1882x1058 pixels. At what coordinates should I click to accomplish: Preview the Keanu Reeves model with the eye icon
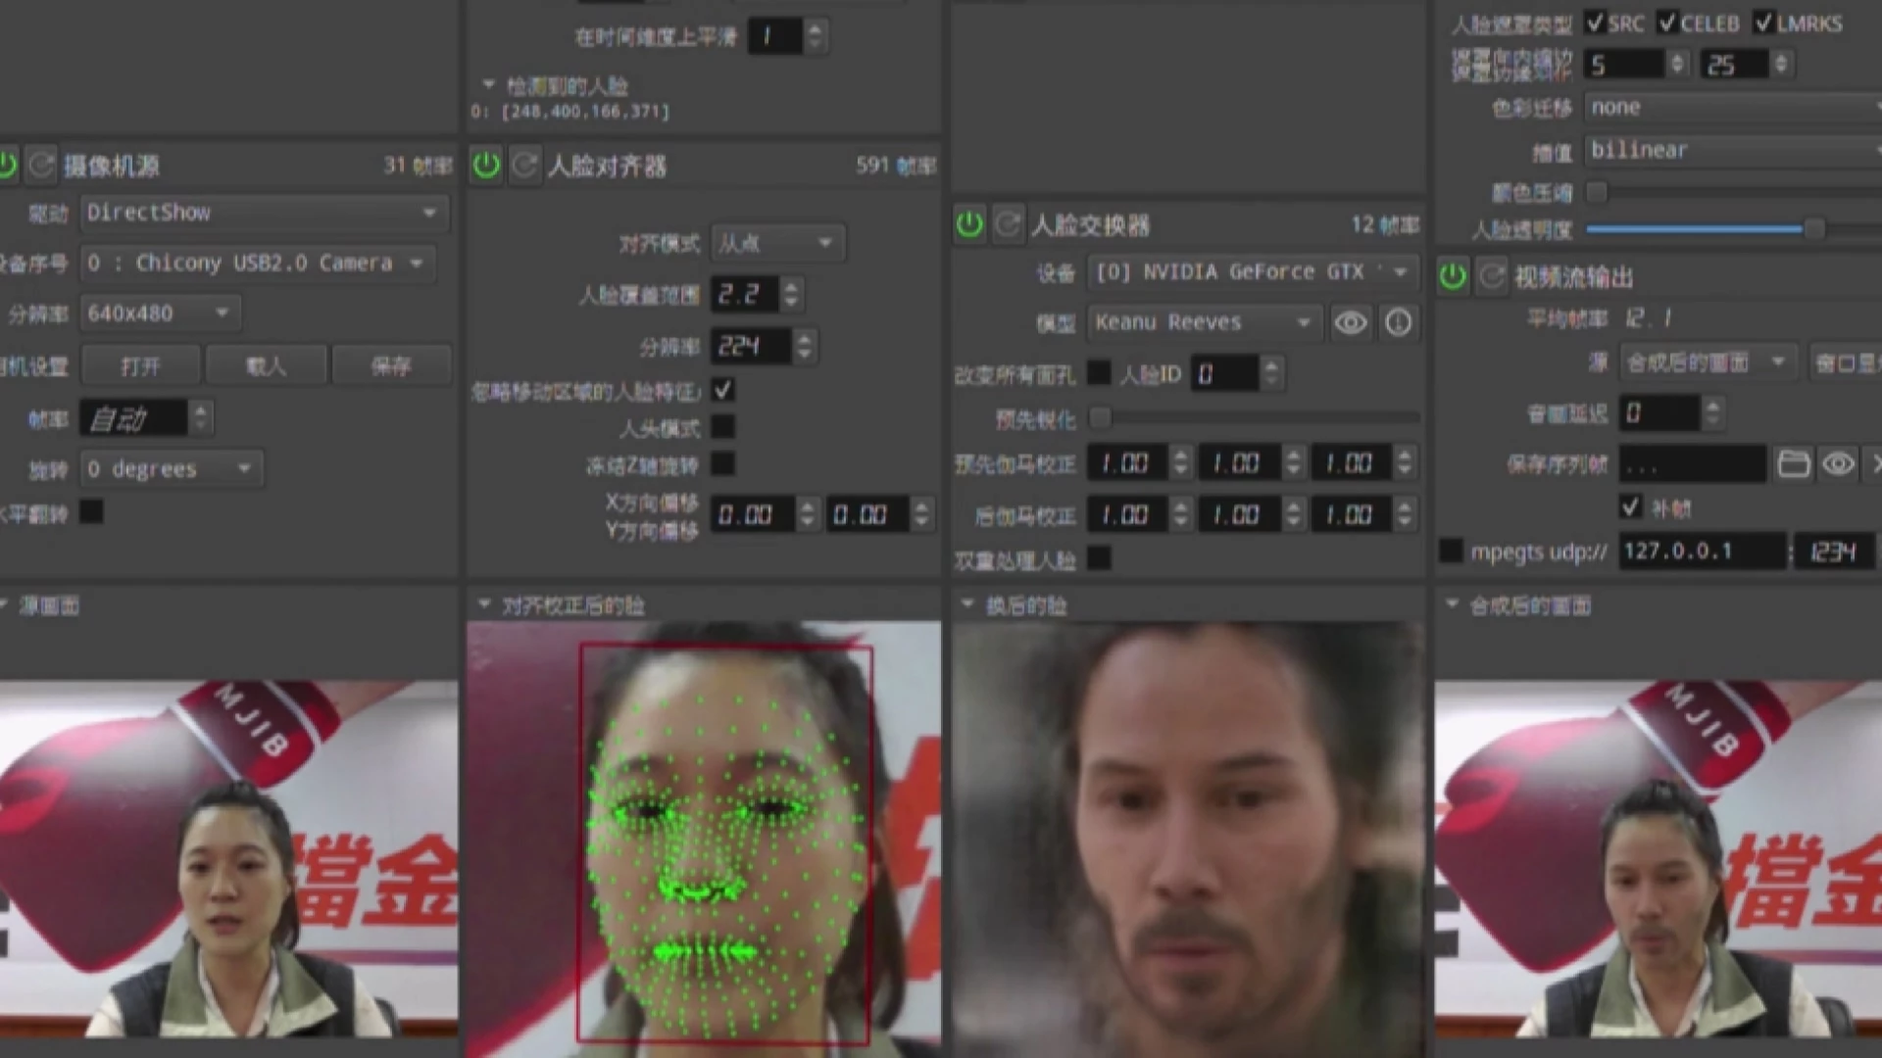1350,322
